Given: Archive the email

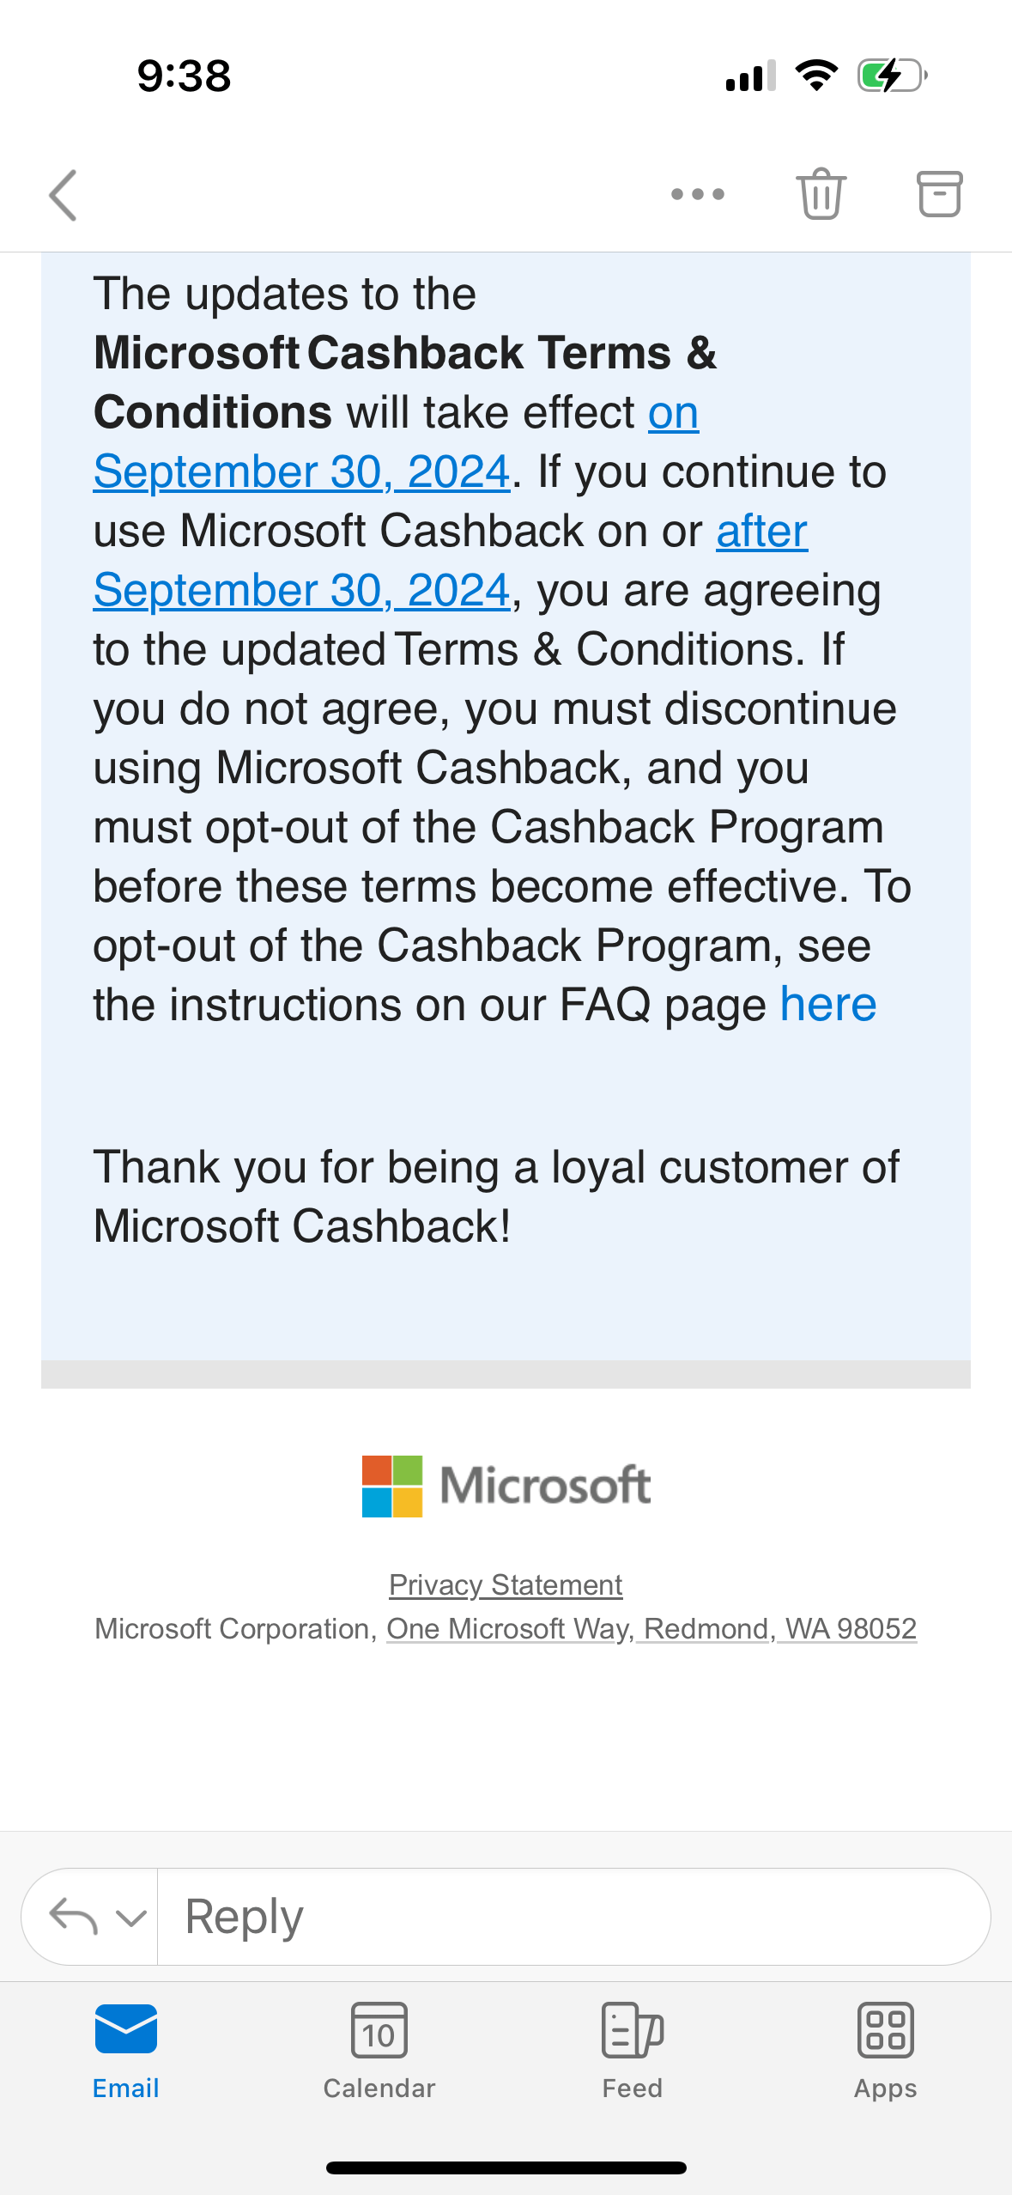Looking at the screenshot, I should (x=941, y=194).
